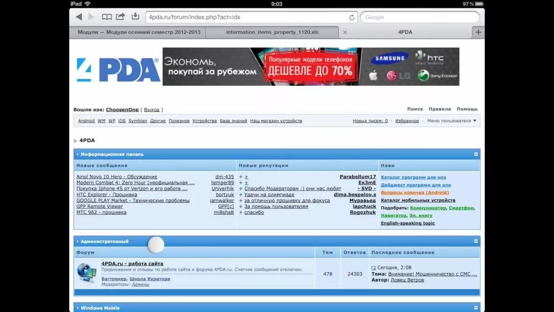Open the Устройства menu item
This screenshot has width=554, height=312.
point(205,121)
